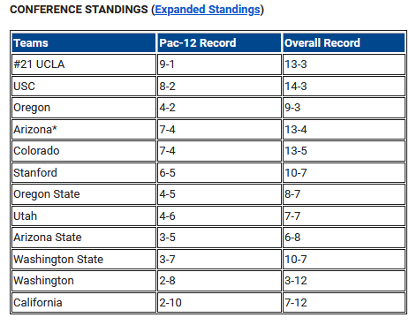Select the #21 UCLA team cell

pyautogui.click(x=84, y=64)
